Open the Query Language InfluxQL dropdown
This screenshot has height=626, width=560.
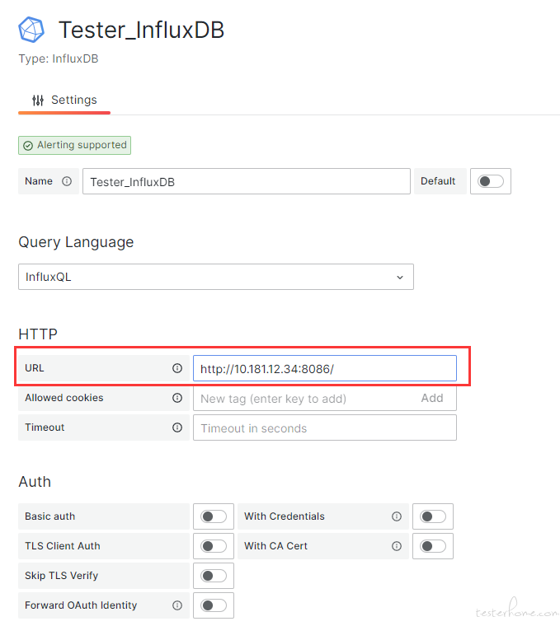216,277
